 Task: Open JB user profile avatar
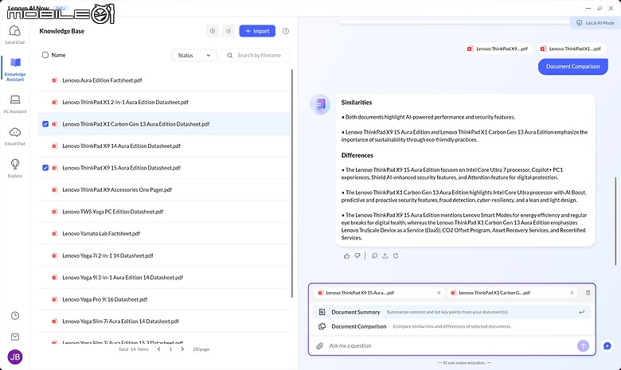(15, 357)
